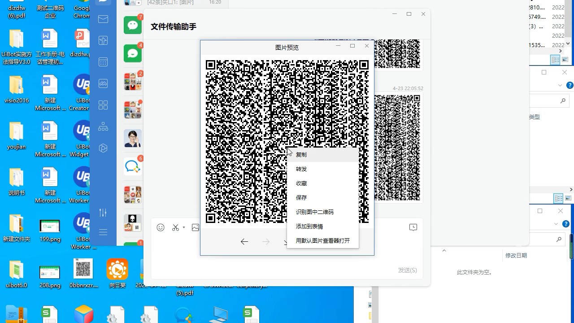Open the document upload icon in sidebar

pyautogui.click(x=103, y=40)
